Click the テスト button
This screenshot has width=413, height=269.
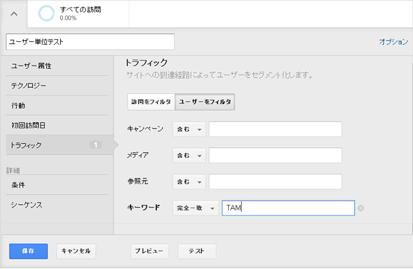(197, 251)
